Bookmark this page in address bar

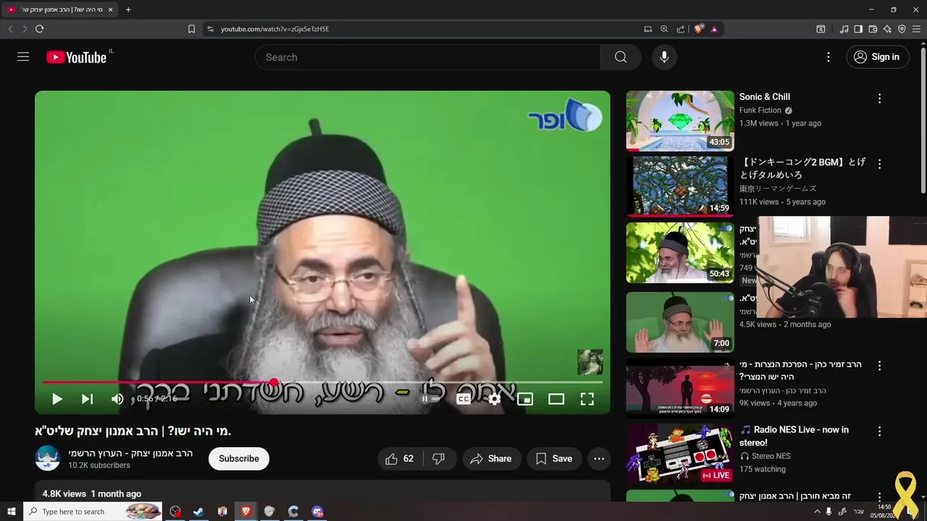191,29
